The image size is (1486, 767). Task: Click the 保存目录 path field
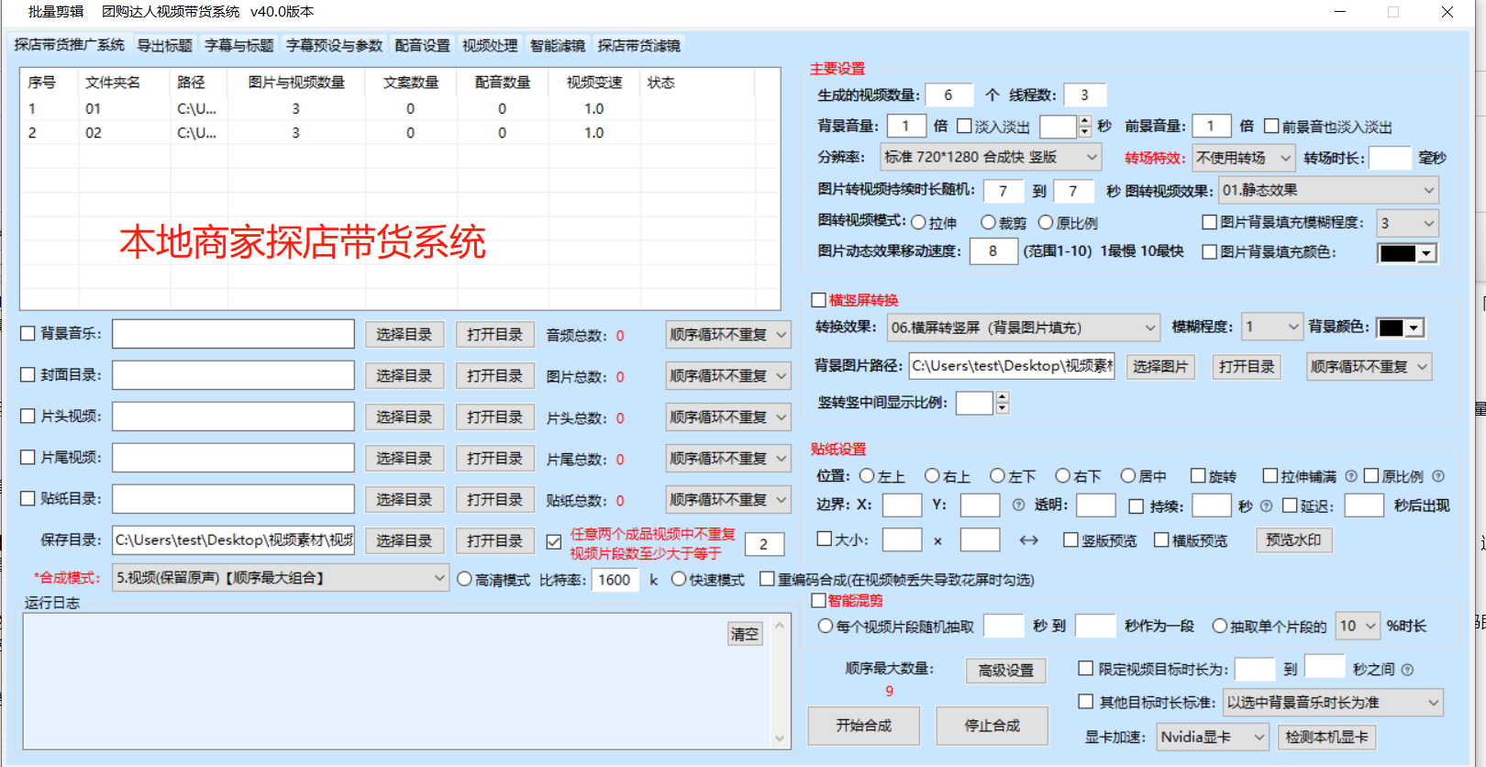[x=234, y=540]
